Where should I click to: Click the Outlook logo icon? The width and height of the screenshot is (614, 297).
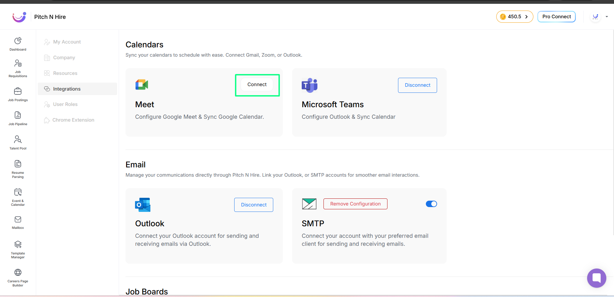click(x=143, y=205)
